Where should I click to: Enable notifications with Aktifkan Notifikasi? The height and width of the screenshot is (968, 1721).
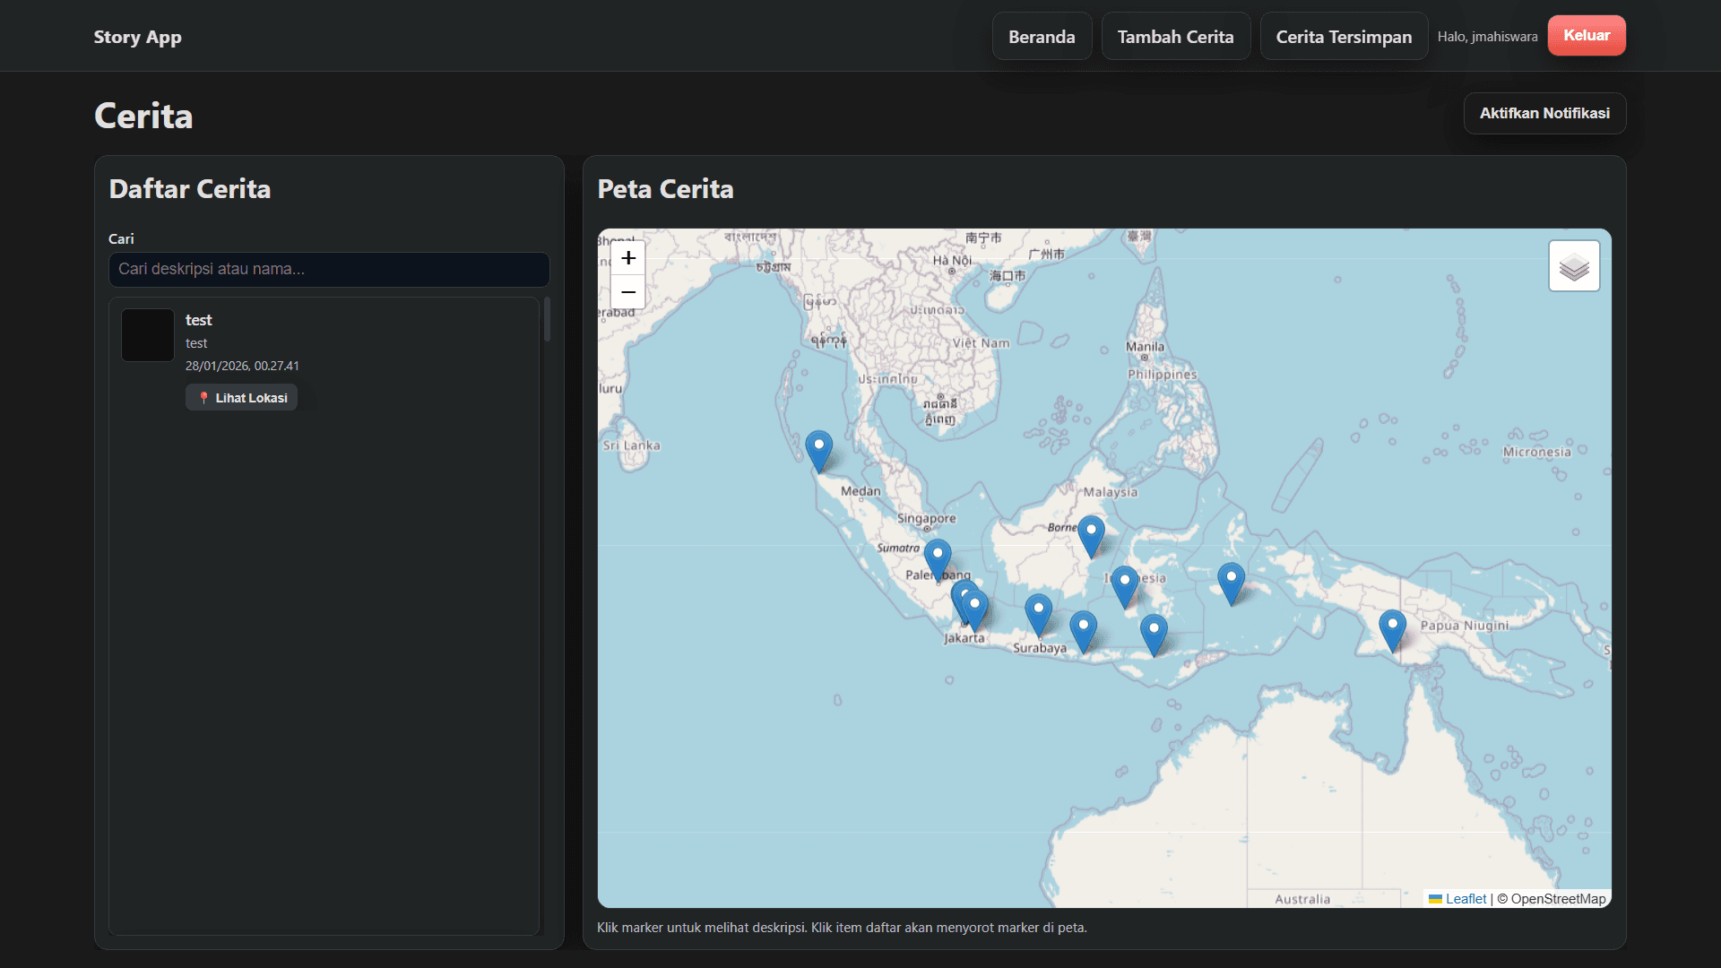[1544, 114]
